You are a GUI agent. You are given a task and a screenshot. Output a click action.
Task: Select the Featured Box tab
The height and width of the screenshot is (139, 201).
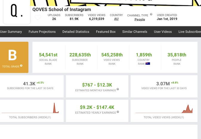[x=106, y=32]
